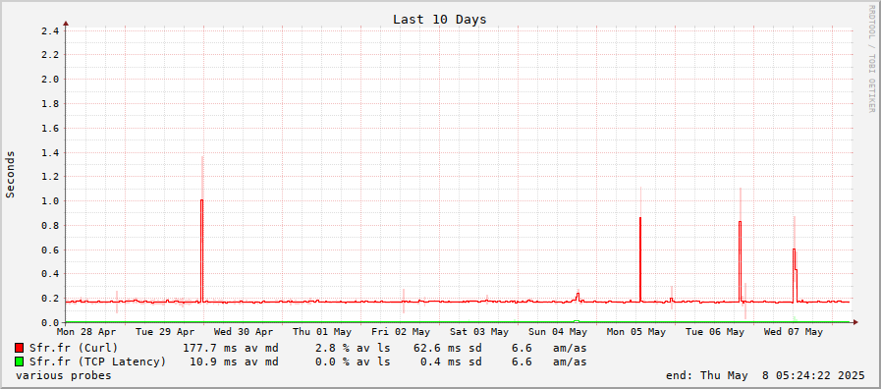Click the latency spike peak on Tue 06 May
The width and height of the screenshot is (881, 389).
coord(740,222)
